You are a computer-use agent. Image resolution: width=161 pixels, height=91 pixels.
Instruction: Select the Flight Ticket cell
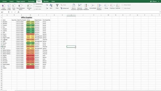click(x=7, y=38)
